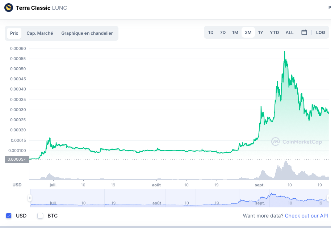The image size is (331, 228).
Task: Click the tallest volume bar spike
Action: click(x=286, y=170)
